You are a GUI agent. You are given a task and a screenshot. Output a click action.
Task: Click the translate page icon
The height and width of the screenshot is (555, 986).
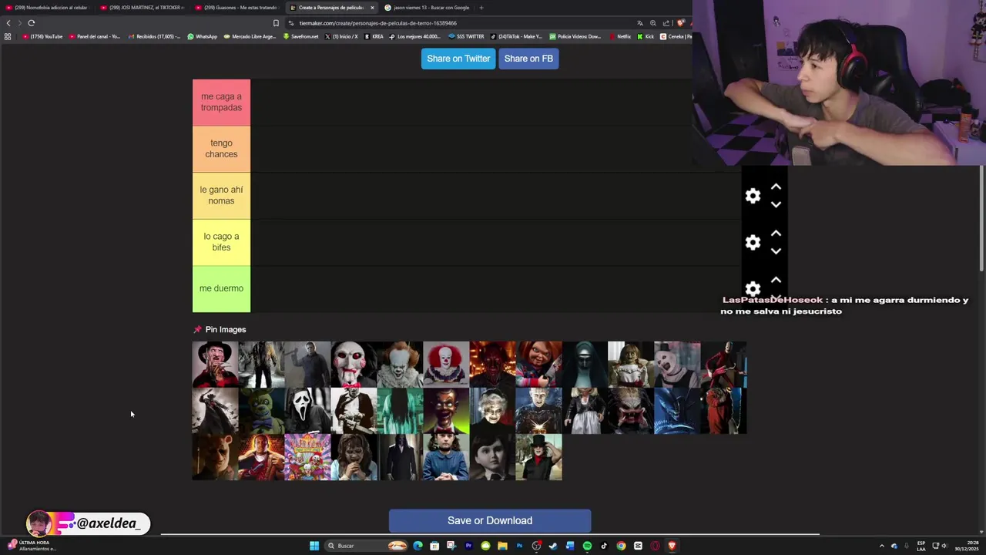coord(639,23)
